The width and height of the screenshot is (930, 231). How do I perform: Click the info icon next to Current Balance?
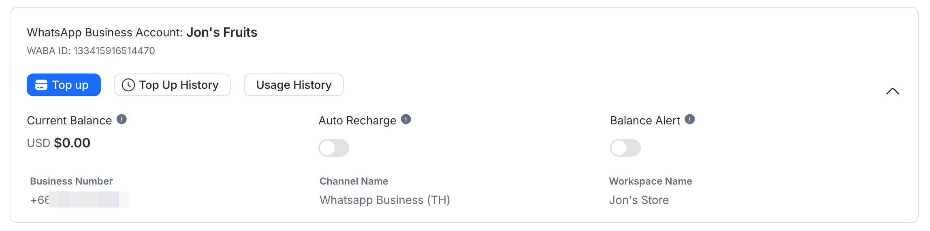(x=122, y=119)
